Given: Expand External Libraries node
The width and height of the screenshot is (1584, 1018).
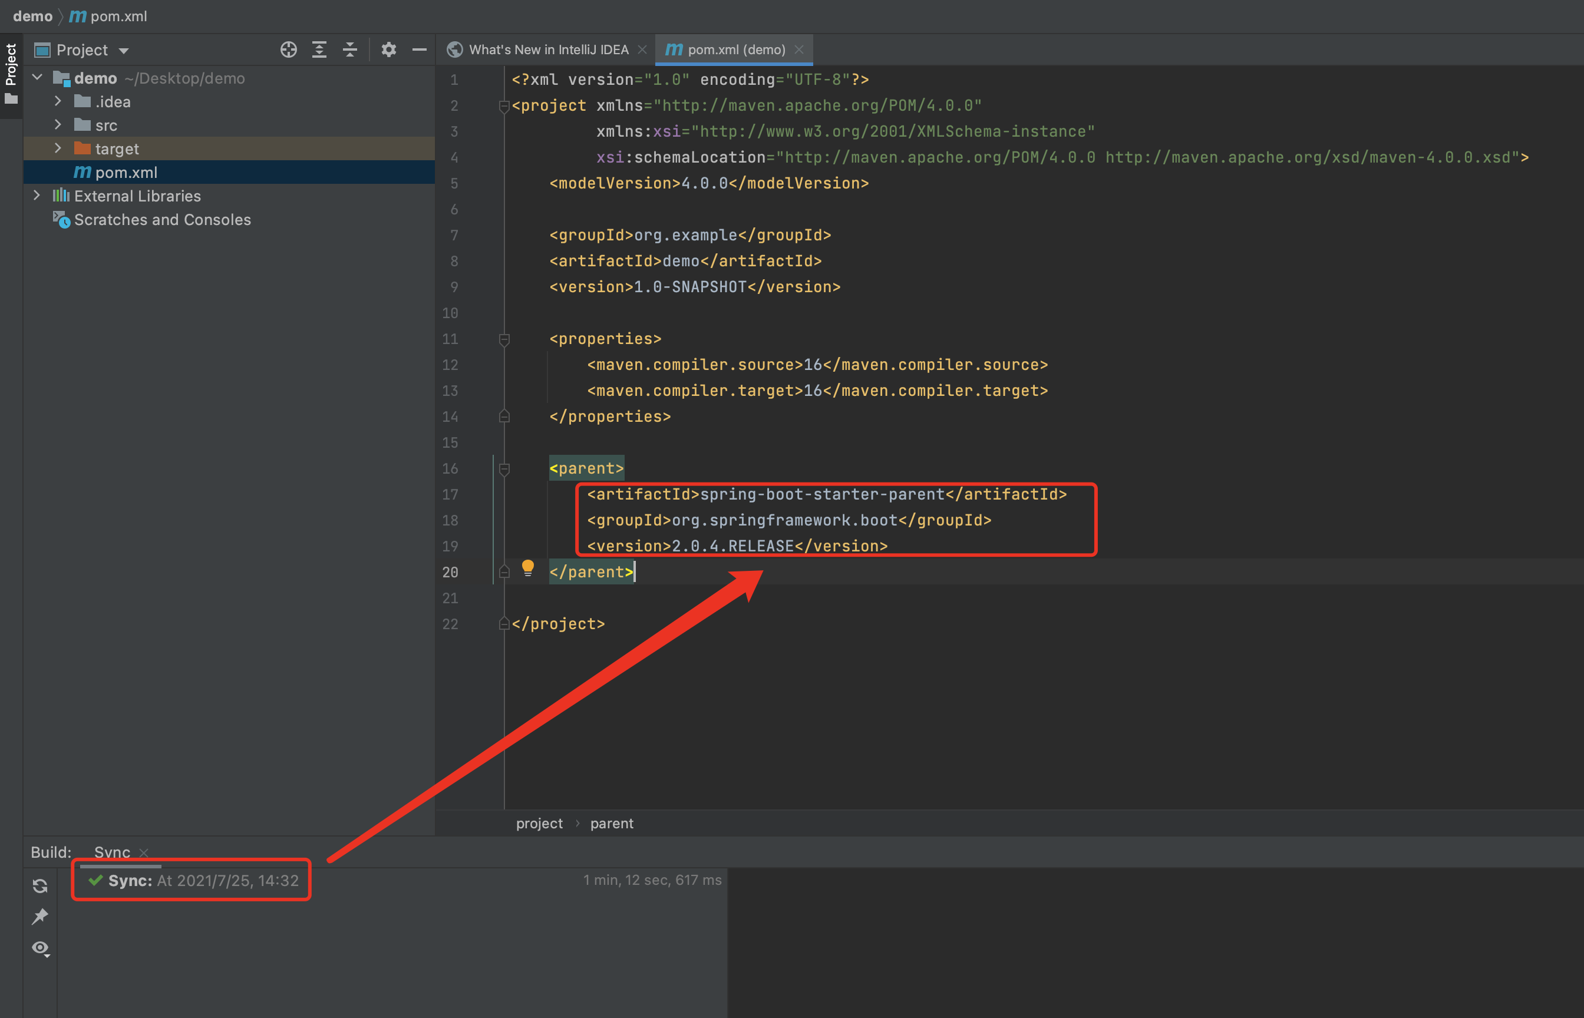Looking at the screenshot, I should click(37, 196).
